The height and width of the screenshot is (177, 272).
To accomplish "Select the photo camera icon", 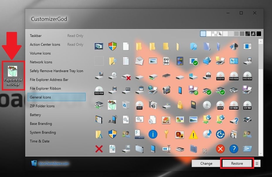I will tap(153, 105).
